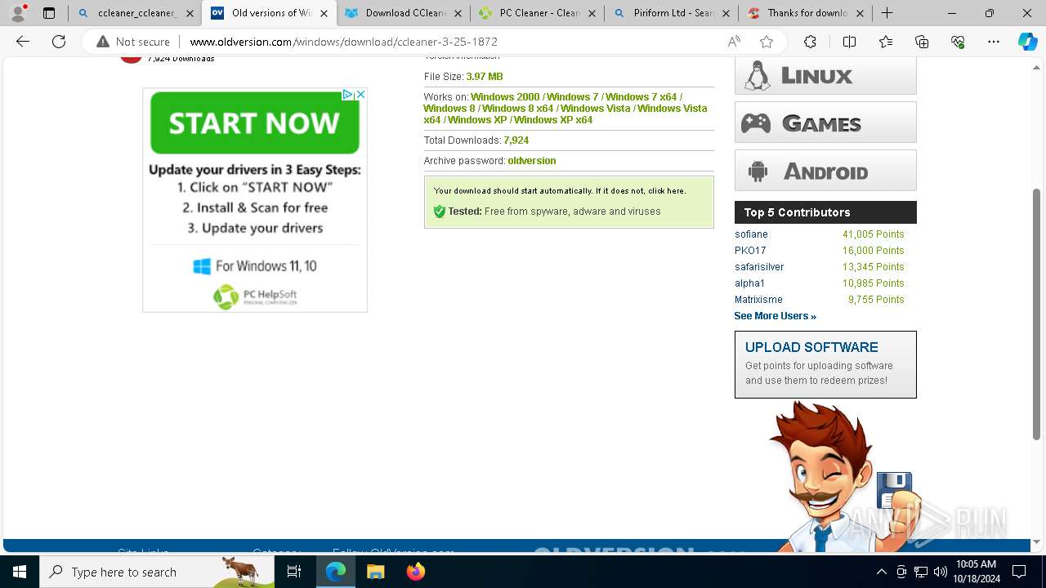The width and height of the screenshot is (1046, 588).
Task: Activate the Read aloud icon
Action: (x=734, y=42)
